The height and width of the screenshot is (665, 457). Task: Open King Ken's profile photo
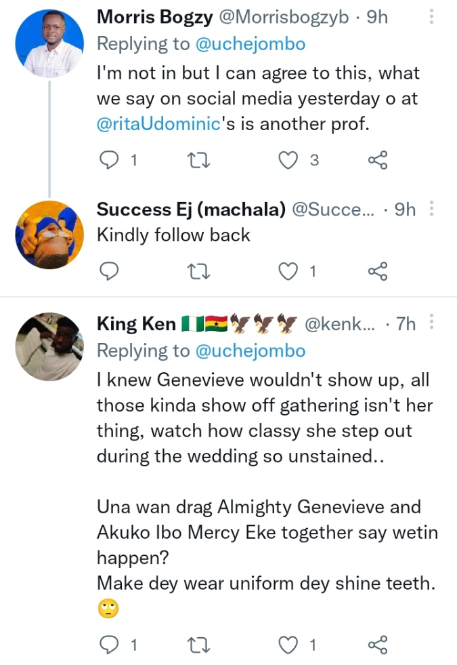(x=49, y=346)
